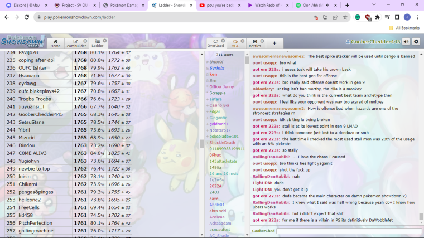Open the browser extensions puzzle icon
The height and width of the screenshot is (238, 424).
378,17
